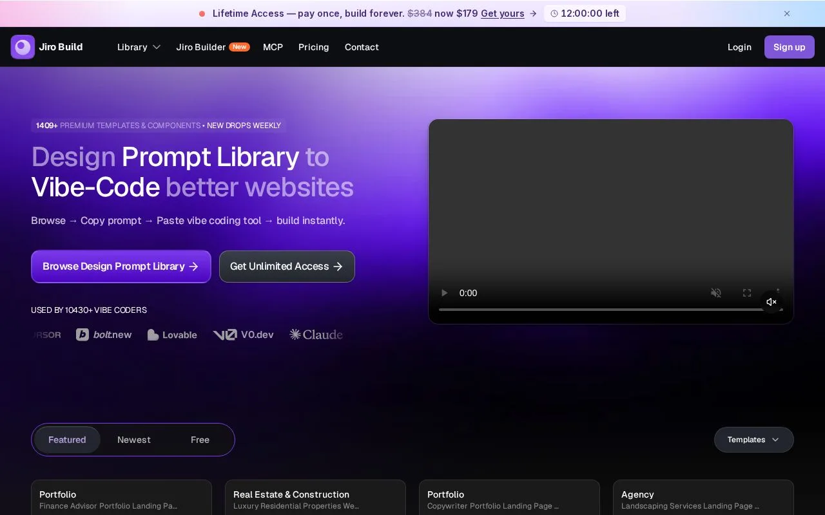Viewport: 825px width, 515px height.
Task: Go to the MCP page
Action: pyautogui.click(x=273, y=47)
